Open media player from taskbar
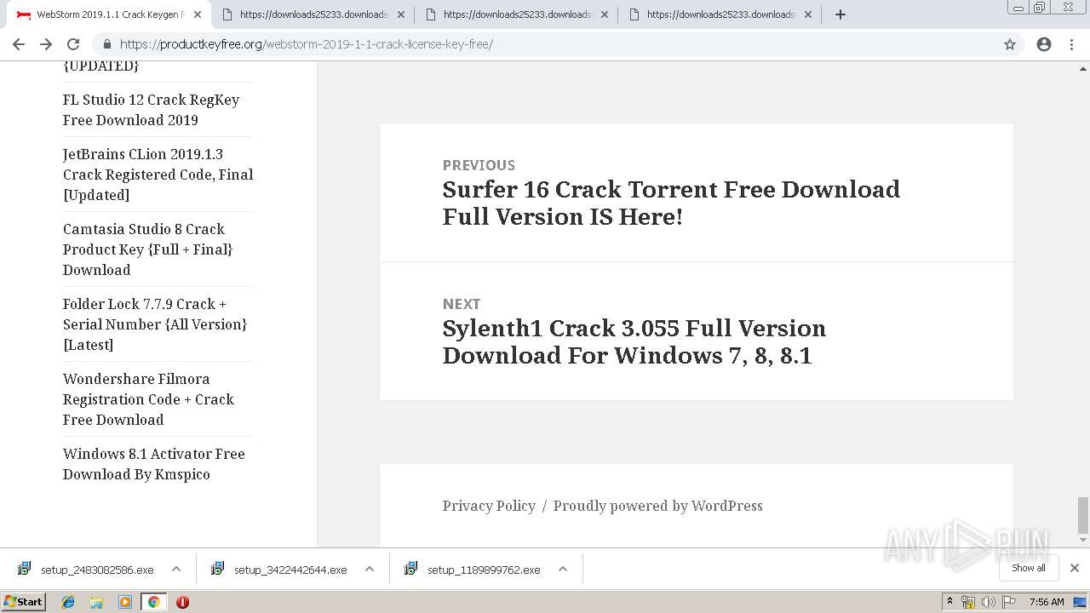Screen dimensions: 1090x613 coord(125,602)
